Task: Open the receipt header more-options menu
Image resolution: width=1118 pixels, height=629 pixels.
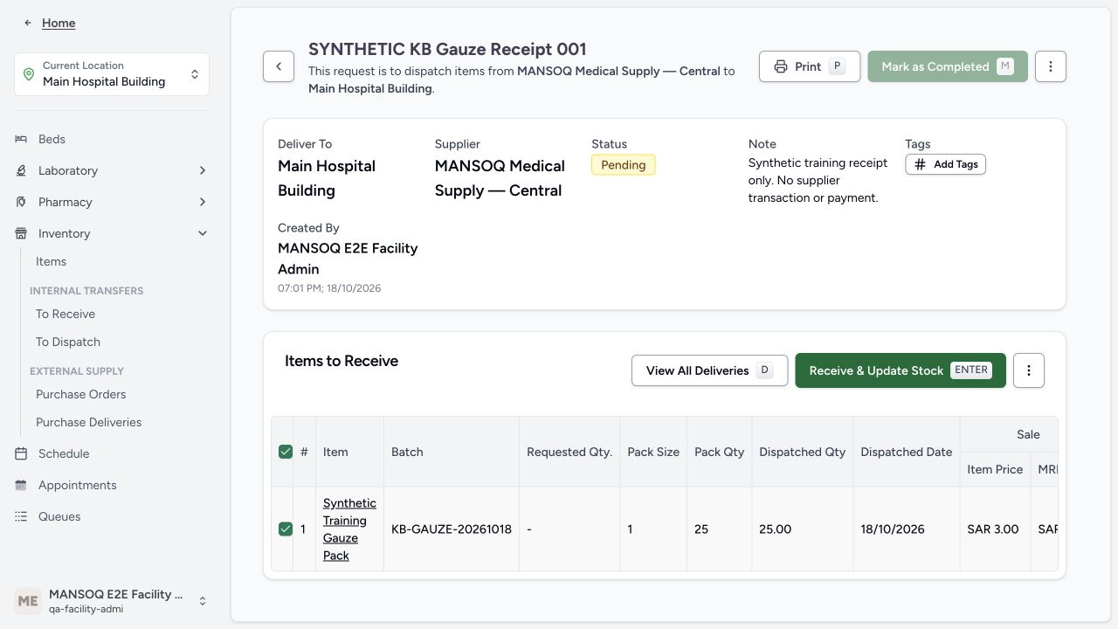Action: 1051,66
